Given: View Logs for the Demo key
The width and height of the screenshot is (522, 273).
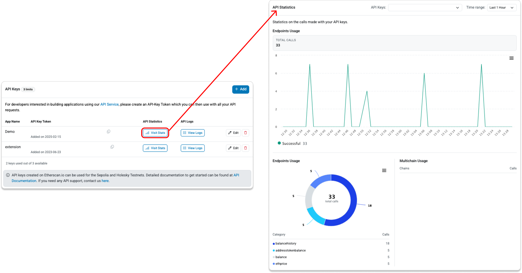Looking at the screenshot, I should point(193,133).
